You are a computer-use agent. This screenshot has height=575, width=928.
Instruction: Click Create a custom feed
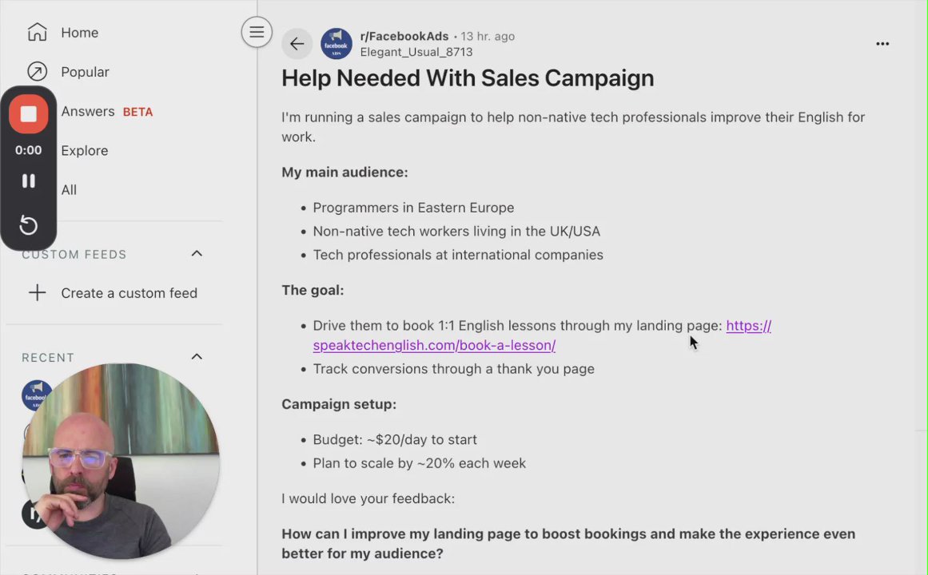(x=129, y=293)
